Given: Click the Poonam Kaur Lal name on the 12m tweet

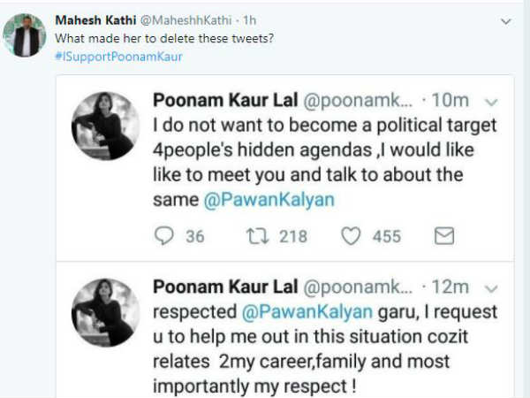Looking at the screenshot, I should [x=226, y=287].
